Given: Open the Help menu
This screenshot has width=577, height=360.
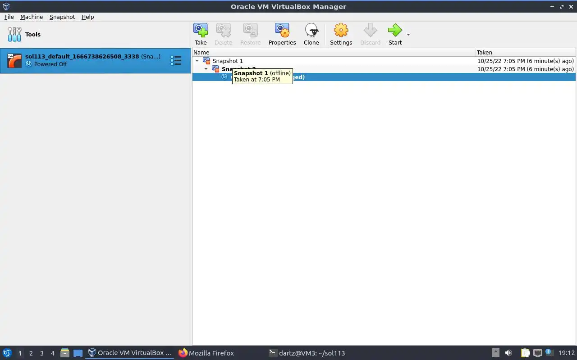Looking at the screenshot, I should (x=87, y=17).
